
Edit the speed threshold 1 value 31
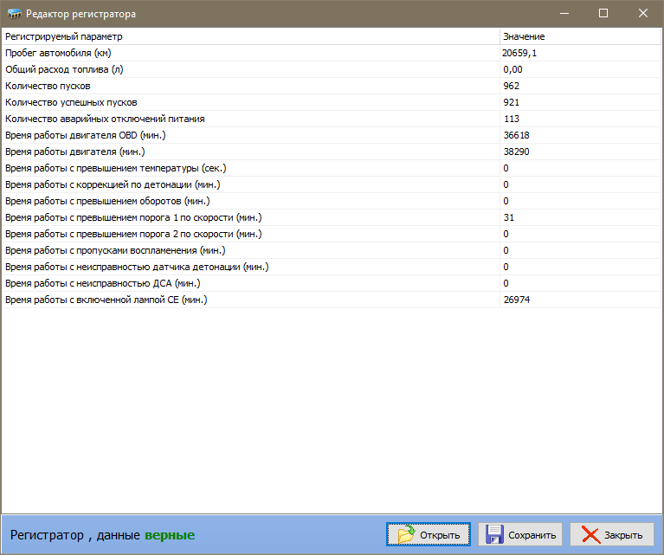click(x=508, y=217)
